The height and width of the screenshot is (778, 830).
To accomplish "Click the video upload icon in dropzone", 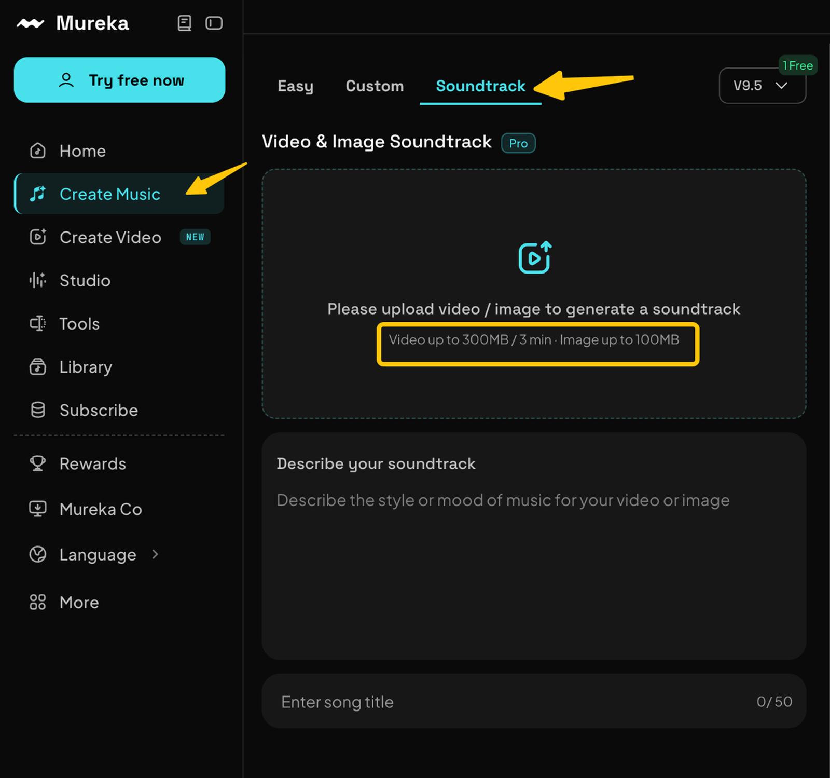I will click(535, 257).
